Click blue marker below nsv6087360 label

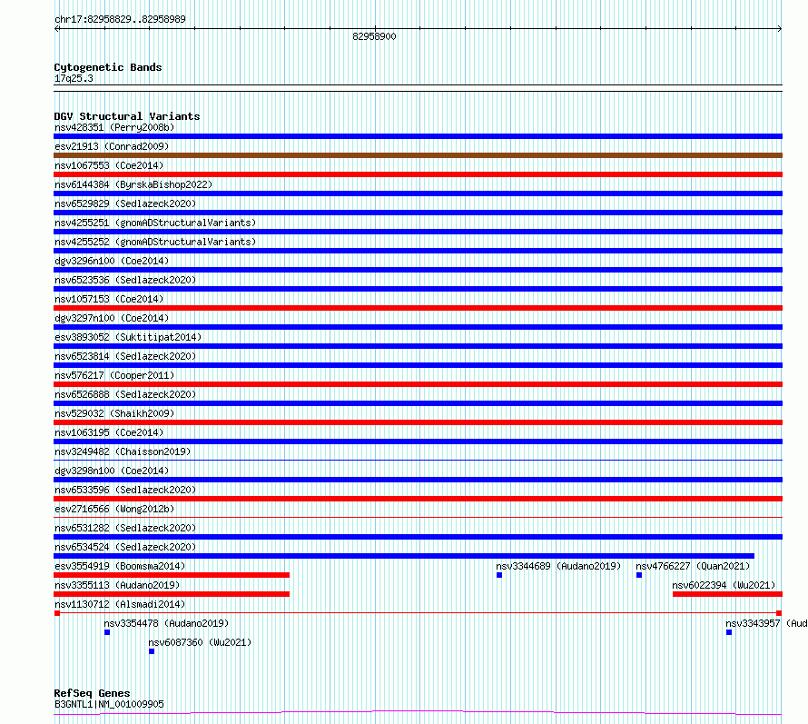click(x=152, y=651)
